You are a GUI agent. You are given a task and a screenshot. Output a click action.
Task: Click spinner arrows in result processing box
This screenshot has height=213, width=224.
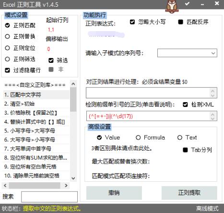pos(212,93)
